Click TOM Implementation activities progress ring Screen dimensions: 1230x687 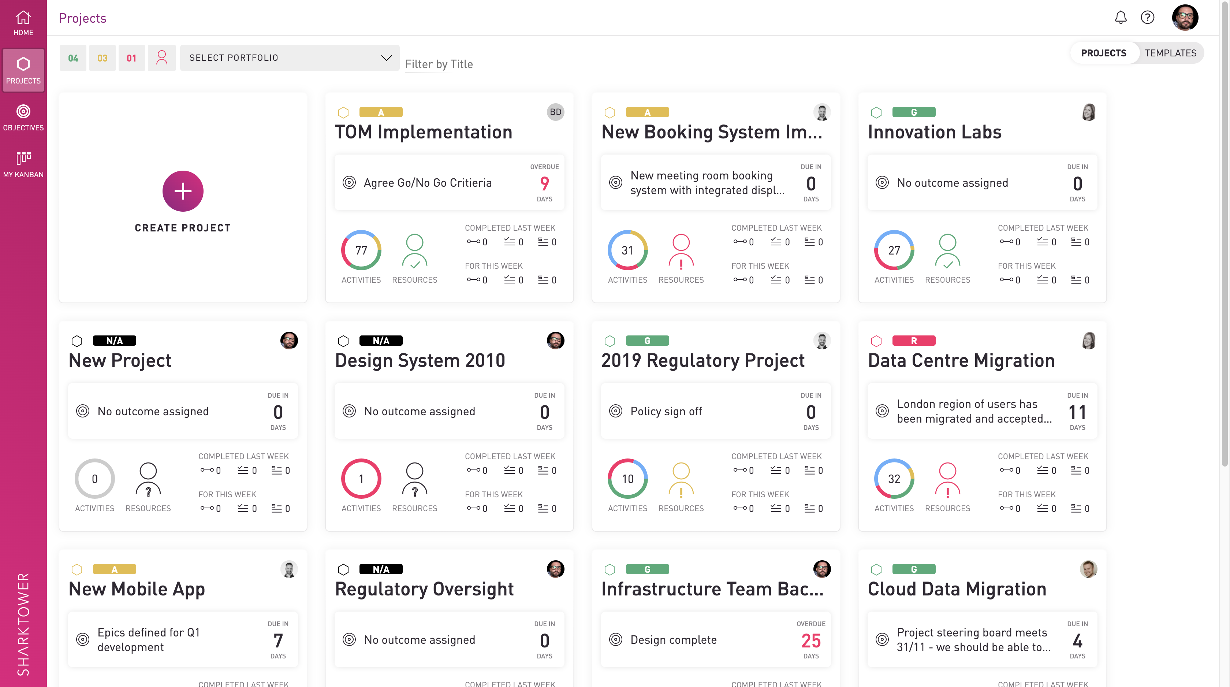click(361, 250)
